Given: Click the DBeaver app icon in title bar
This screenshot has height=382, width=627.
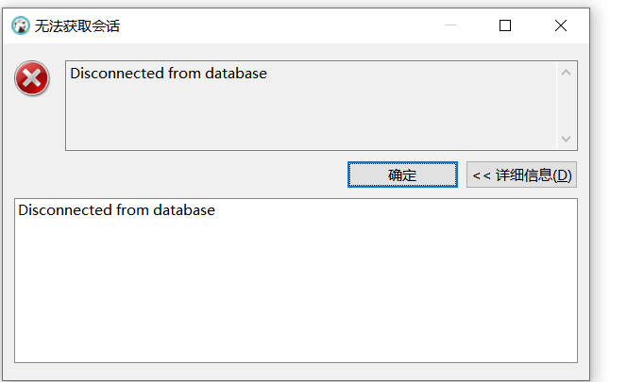Looking at the screenshot, I should click(x=21, y=25).
